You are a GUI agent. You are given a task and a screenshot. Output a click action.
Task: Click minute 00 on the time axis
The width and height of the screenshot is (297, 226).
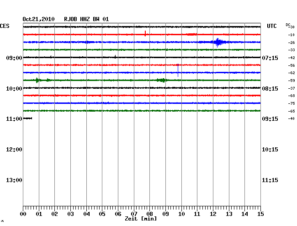23,214
